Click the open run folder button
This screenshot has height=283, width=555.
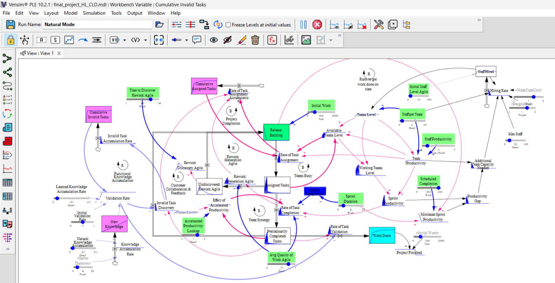pos(159,25)
